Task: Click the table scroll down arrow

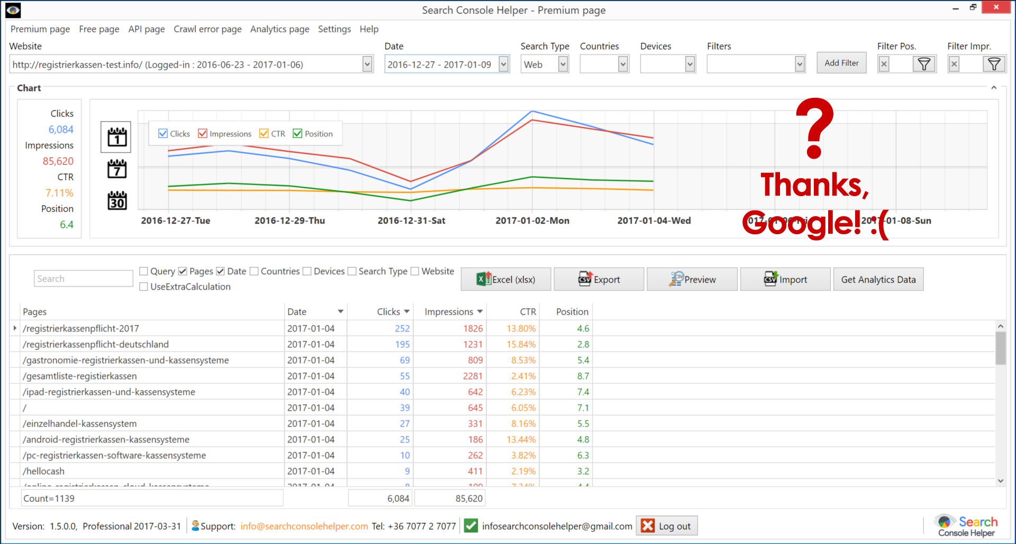Action: pyautogui.click(x=1000, y=481)
